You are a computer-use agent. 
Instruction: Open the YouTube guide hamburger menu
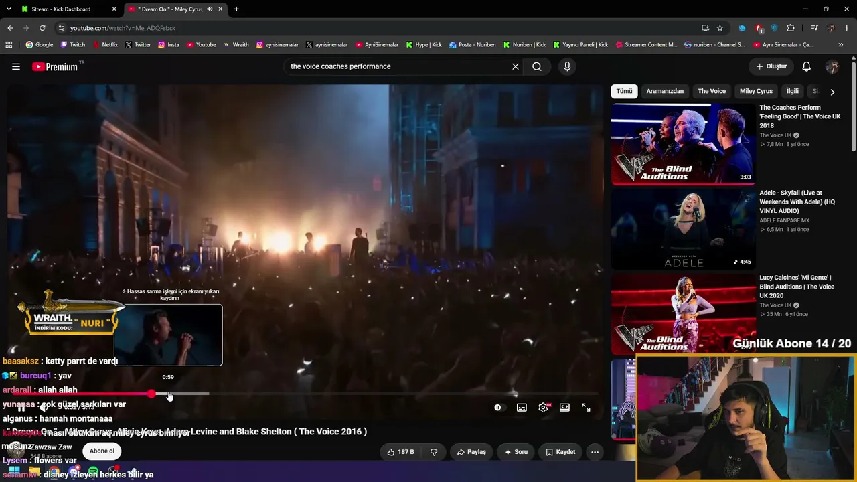(x=16, y=66)
